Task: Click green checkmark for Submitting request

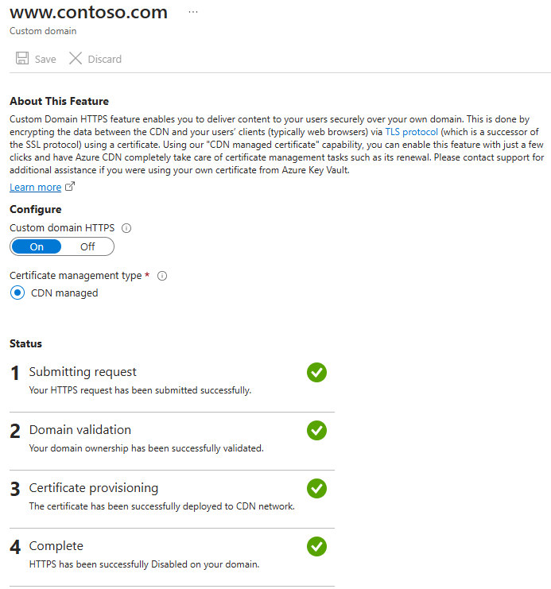Action: [316, 372]
